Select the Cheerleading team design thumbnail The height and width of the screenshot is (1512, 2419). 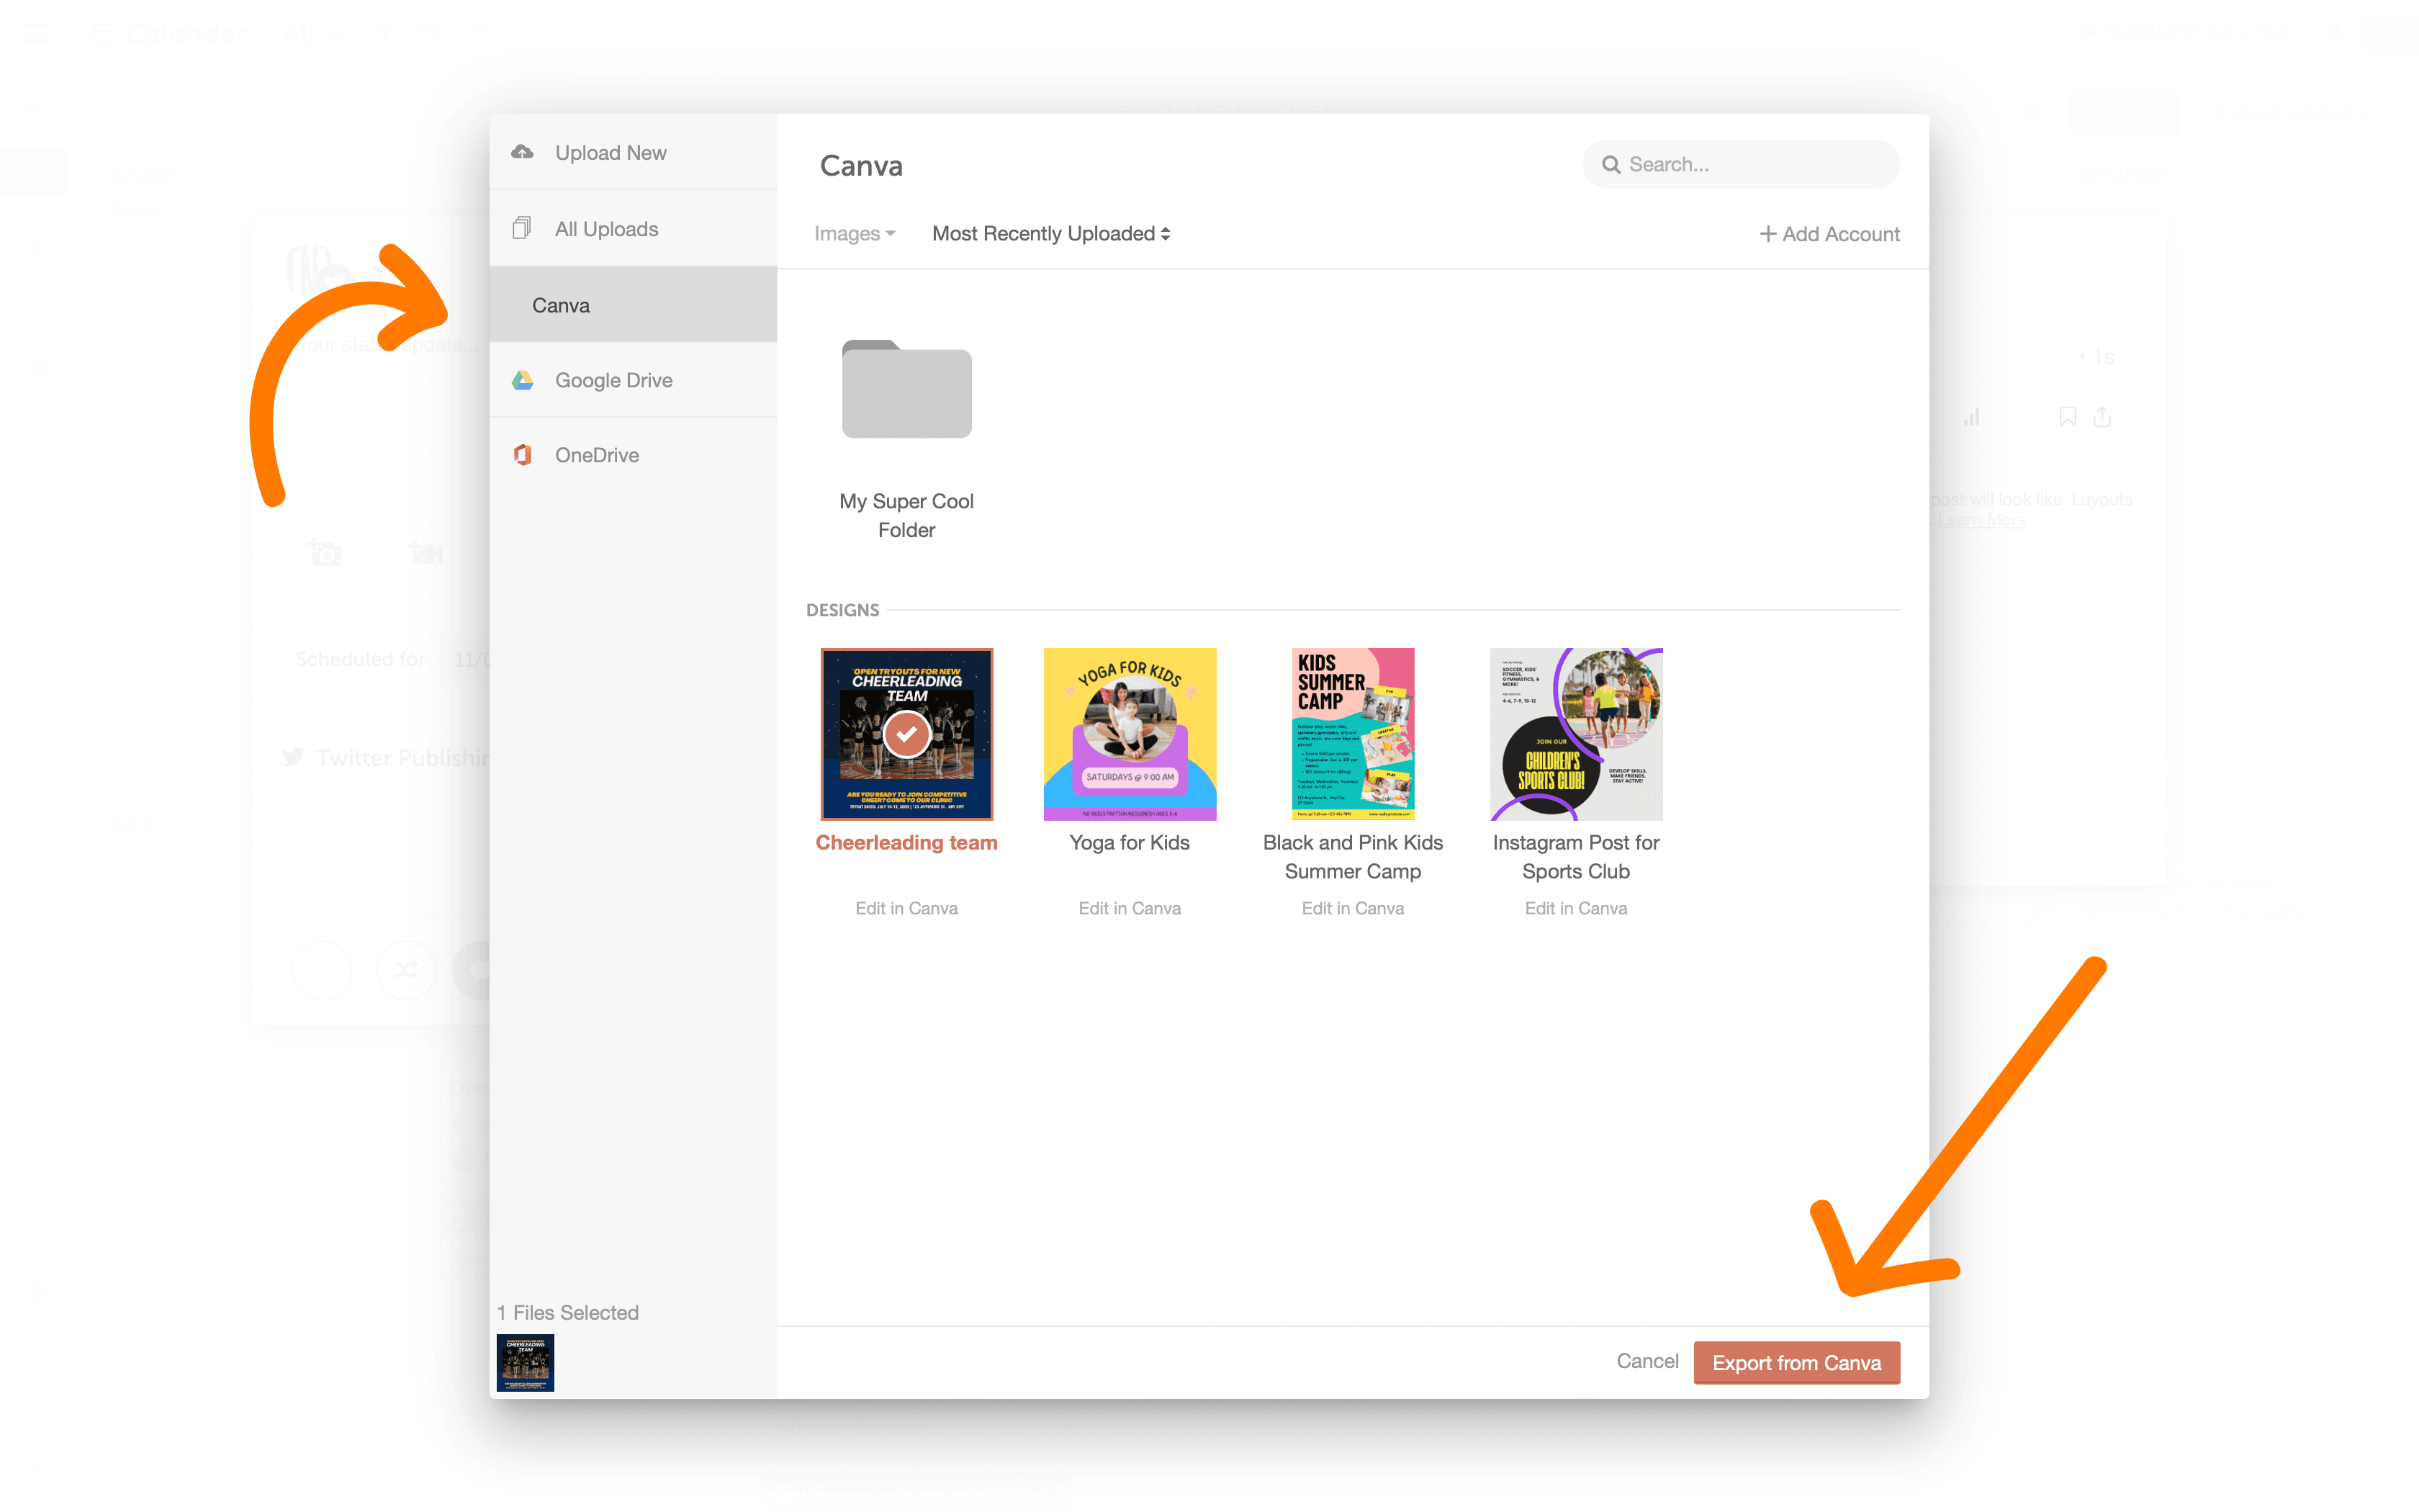click(906, 734)
